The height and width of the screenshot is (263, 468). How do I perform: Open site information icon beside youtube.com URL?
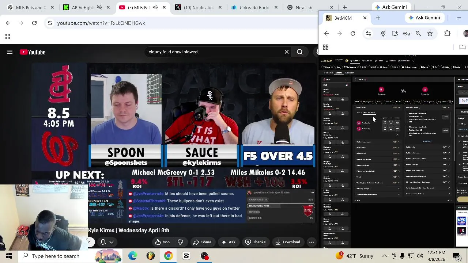pyautogui.click(x=50, y=23)
